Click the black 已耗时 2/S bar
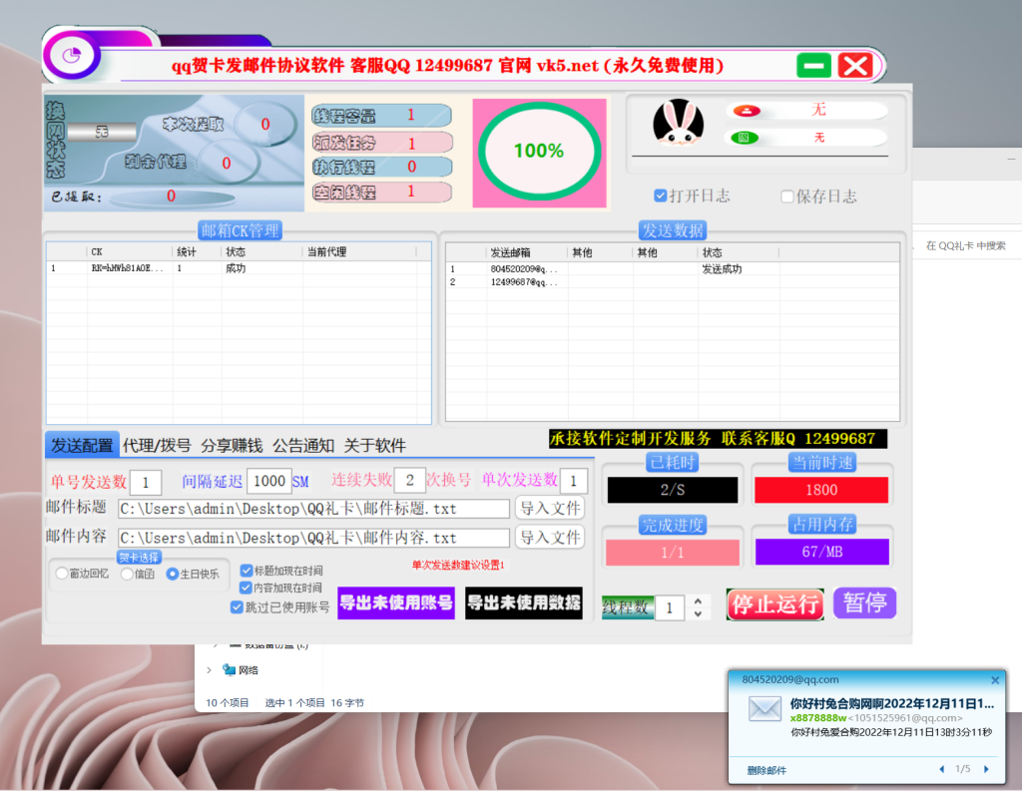 (x=672, y=490)
